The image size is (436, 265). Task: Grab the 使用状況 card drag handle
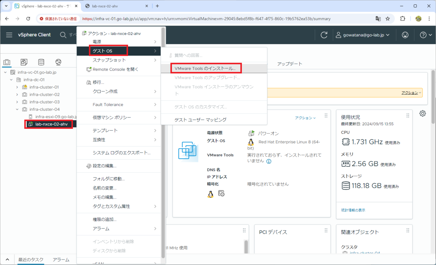point(407,115)
